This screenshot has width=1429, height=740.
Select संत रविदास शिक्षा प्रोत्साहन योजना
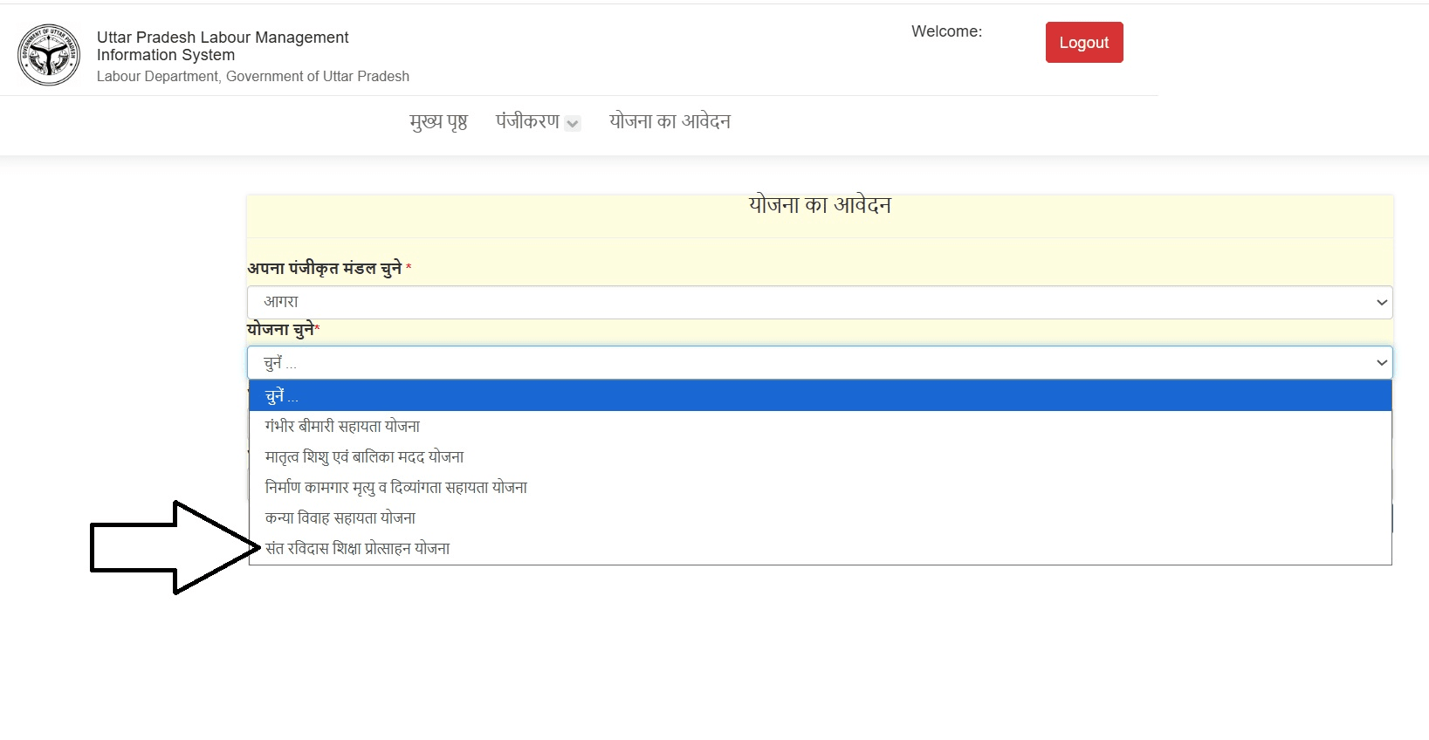point(357,549)
